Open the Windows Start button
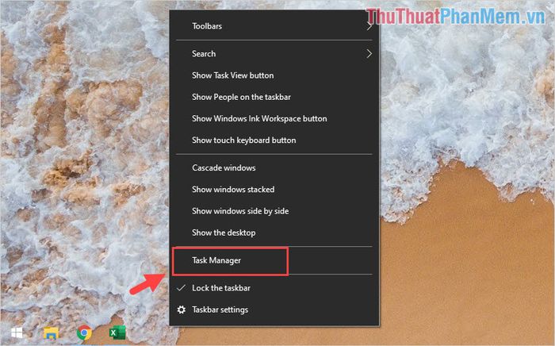This screenshot has width=555, height=346. 17,333
